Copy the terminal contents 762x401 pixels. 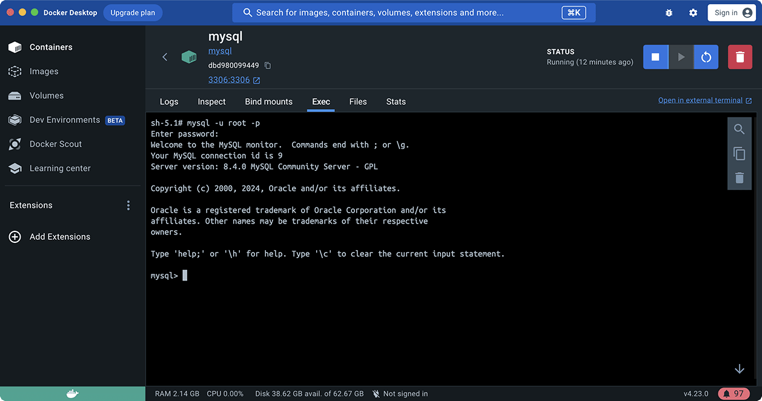tap(739, 153)
